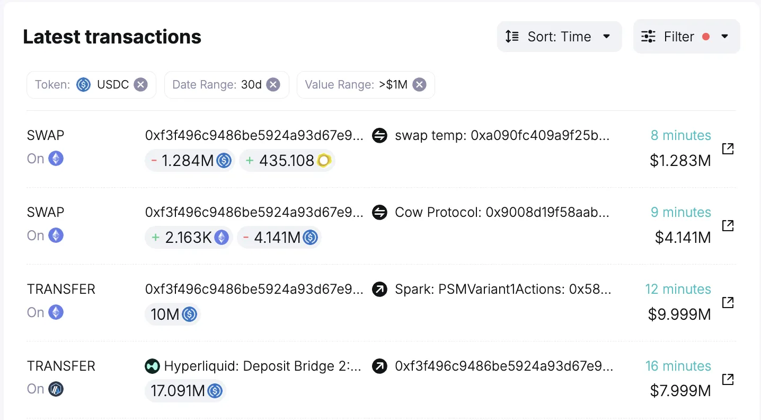The image size is (761, 420).
Task: Open external link for the $1.283M swap
Action: pyautogui.click(x=728, y=148)
